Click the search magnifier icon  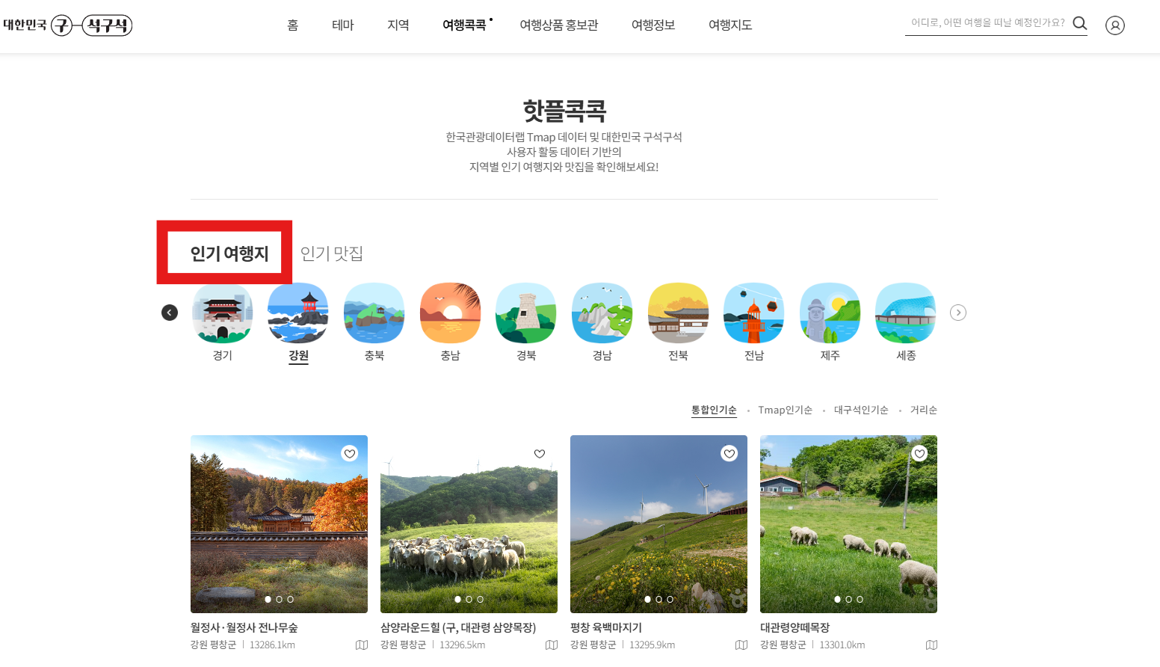(1079, 23)
